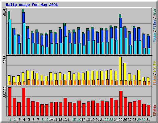Click day 19 on the date axis
The image size is (158, 123).
[x=93, y=120]
